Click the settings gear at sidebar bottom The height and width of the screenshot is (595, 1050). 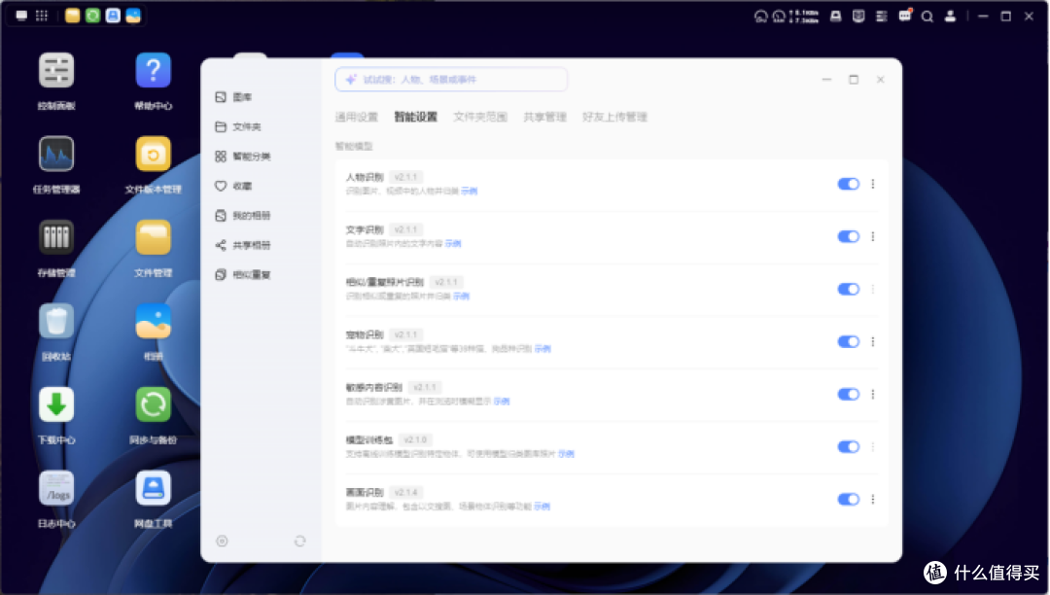(223, 541)
